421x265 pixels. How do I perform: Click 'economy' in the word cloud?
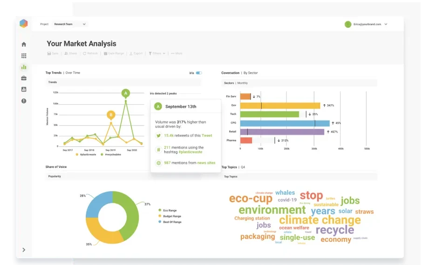click(x=336, y=239)
